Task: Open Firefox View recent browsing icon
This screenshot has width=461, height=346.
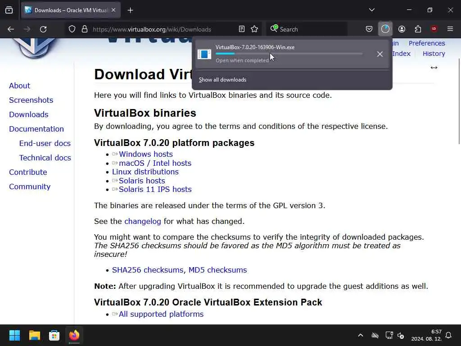Action: click(x=9, y=10)
